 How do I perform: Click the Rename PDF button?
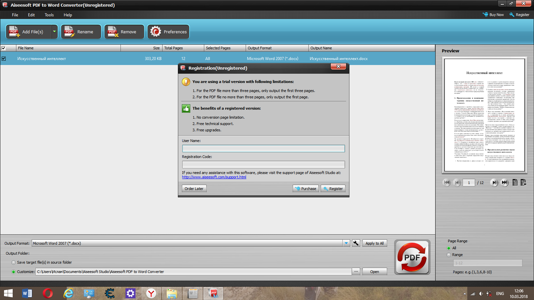tap(81, 32)
